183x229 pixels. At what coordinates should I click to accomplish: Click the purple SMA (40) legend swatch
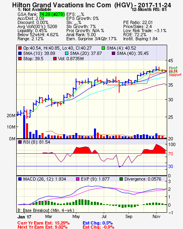[113, 53]
